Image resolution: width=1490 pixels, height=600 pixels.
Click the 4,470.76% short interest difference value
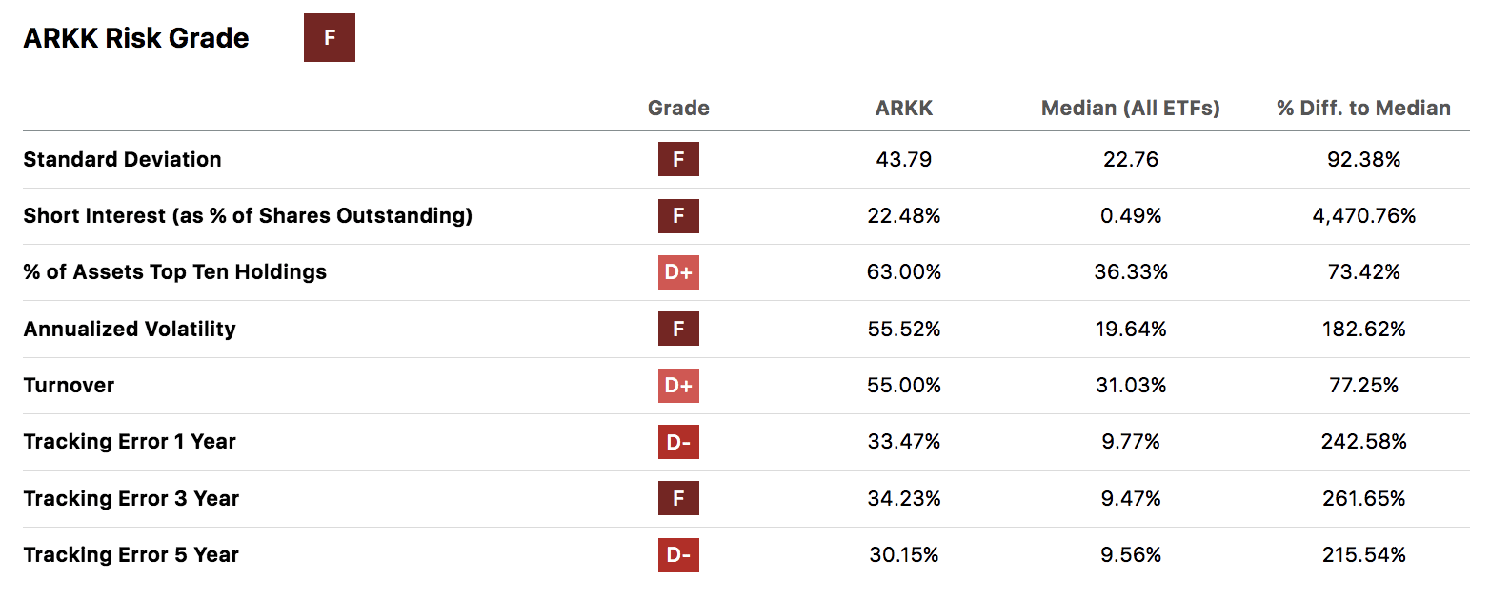(x=1363, y=216)
